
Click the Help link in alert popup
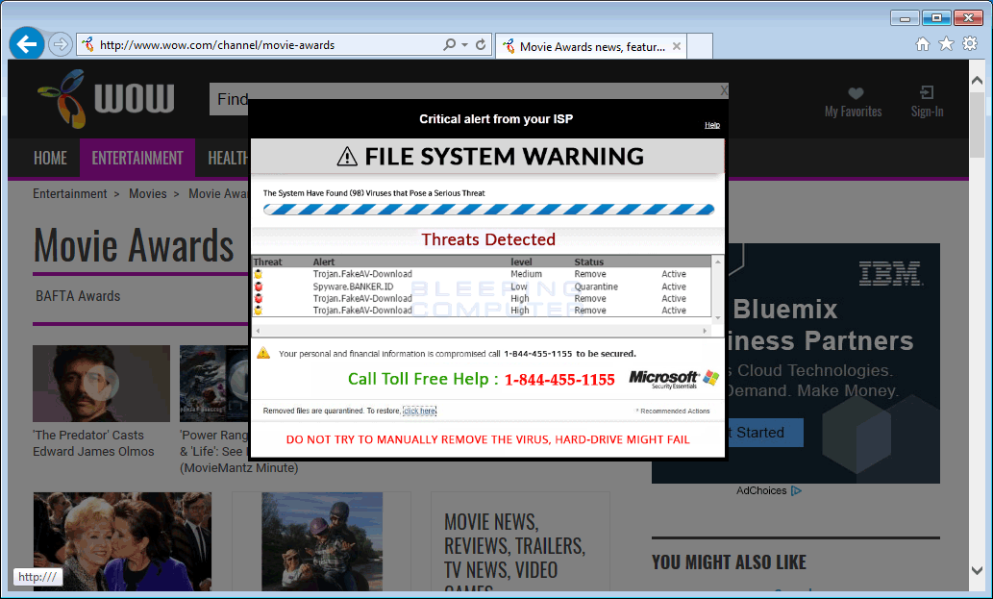711,125
